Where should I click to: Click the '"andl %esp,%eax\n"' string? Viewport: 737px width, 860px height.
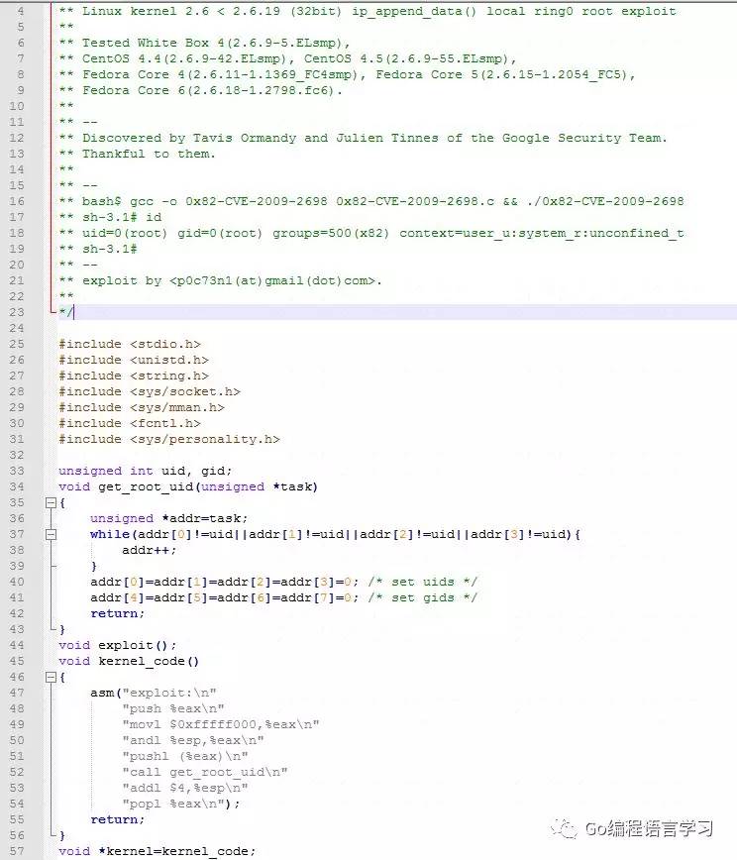(192, 740)
